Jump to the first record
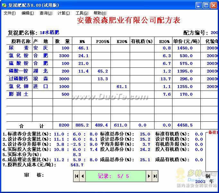219x193 pixels. pos(76,176)
